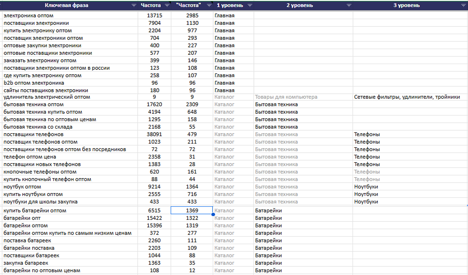
Task: Expand the 1 уровень column filter
Action: [249, 6]
